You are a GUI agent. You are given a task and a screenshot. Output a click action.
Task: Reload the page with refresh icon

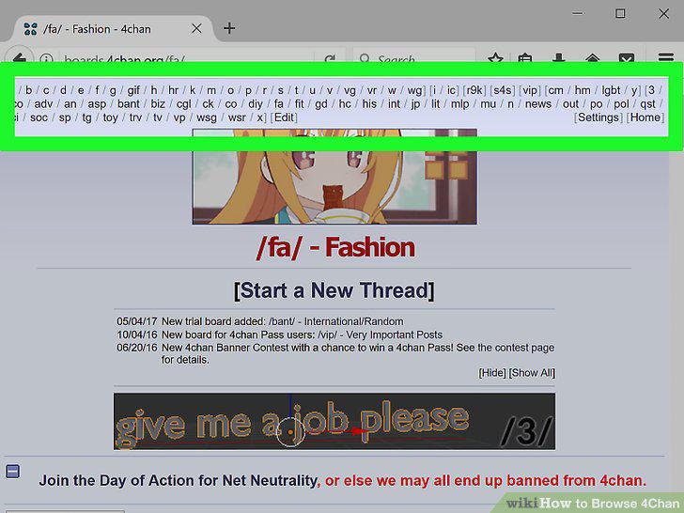click(x=330, y=58)
